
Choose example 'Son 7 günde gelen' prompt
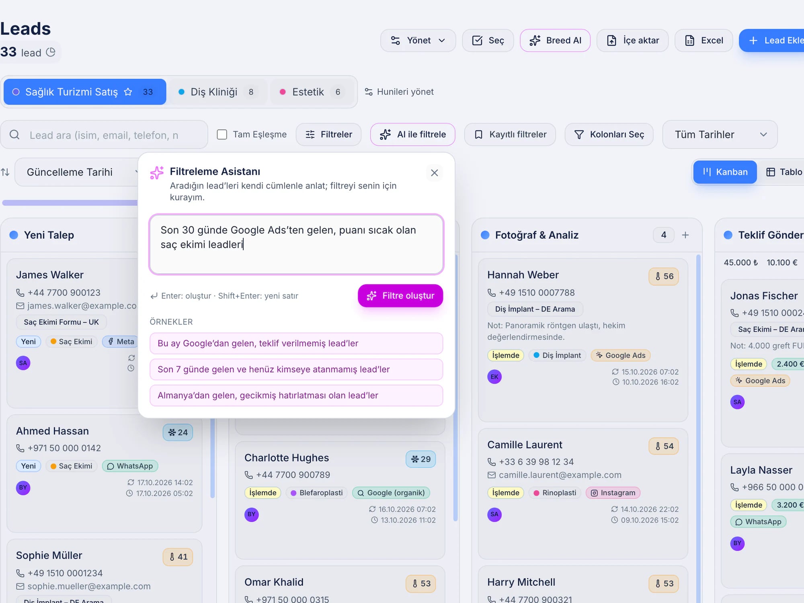[x=297, y=370]
